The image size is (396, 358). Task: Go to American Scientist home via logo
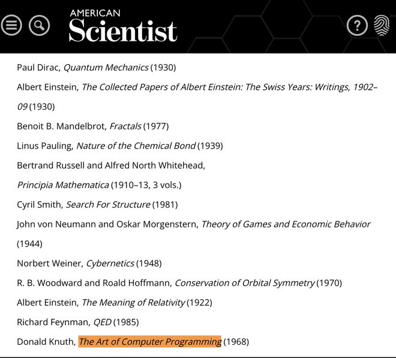pyautogui.click(x=122, y=26)
